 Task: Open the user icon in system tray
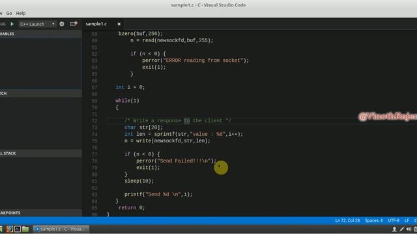click(394, 229)
